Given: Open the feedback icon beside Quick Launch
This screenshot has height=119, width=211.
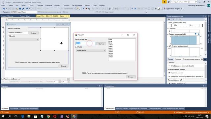Looking at the screenshot, I should (168, 2).
